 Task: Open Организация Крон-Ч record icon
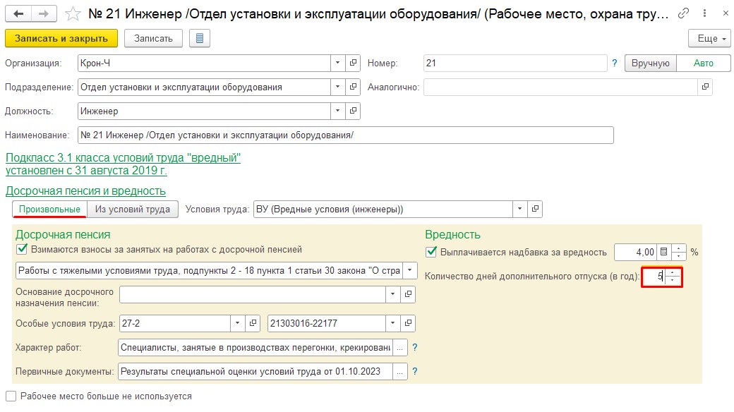[x=354, y=63]
